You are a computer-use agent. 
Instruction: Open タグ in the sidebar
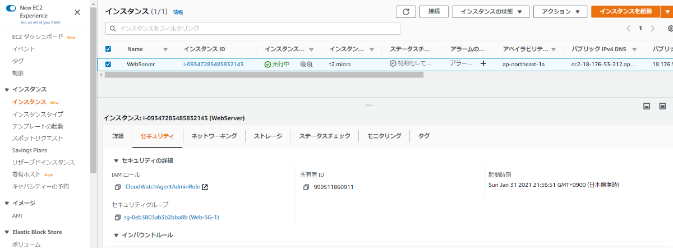(x=18, y=61)
